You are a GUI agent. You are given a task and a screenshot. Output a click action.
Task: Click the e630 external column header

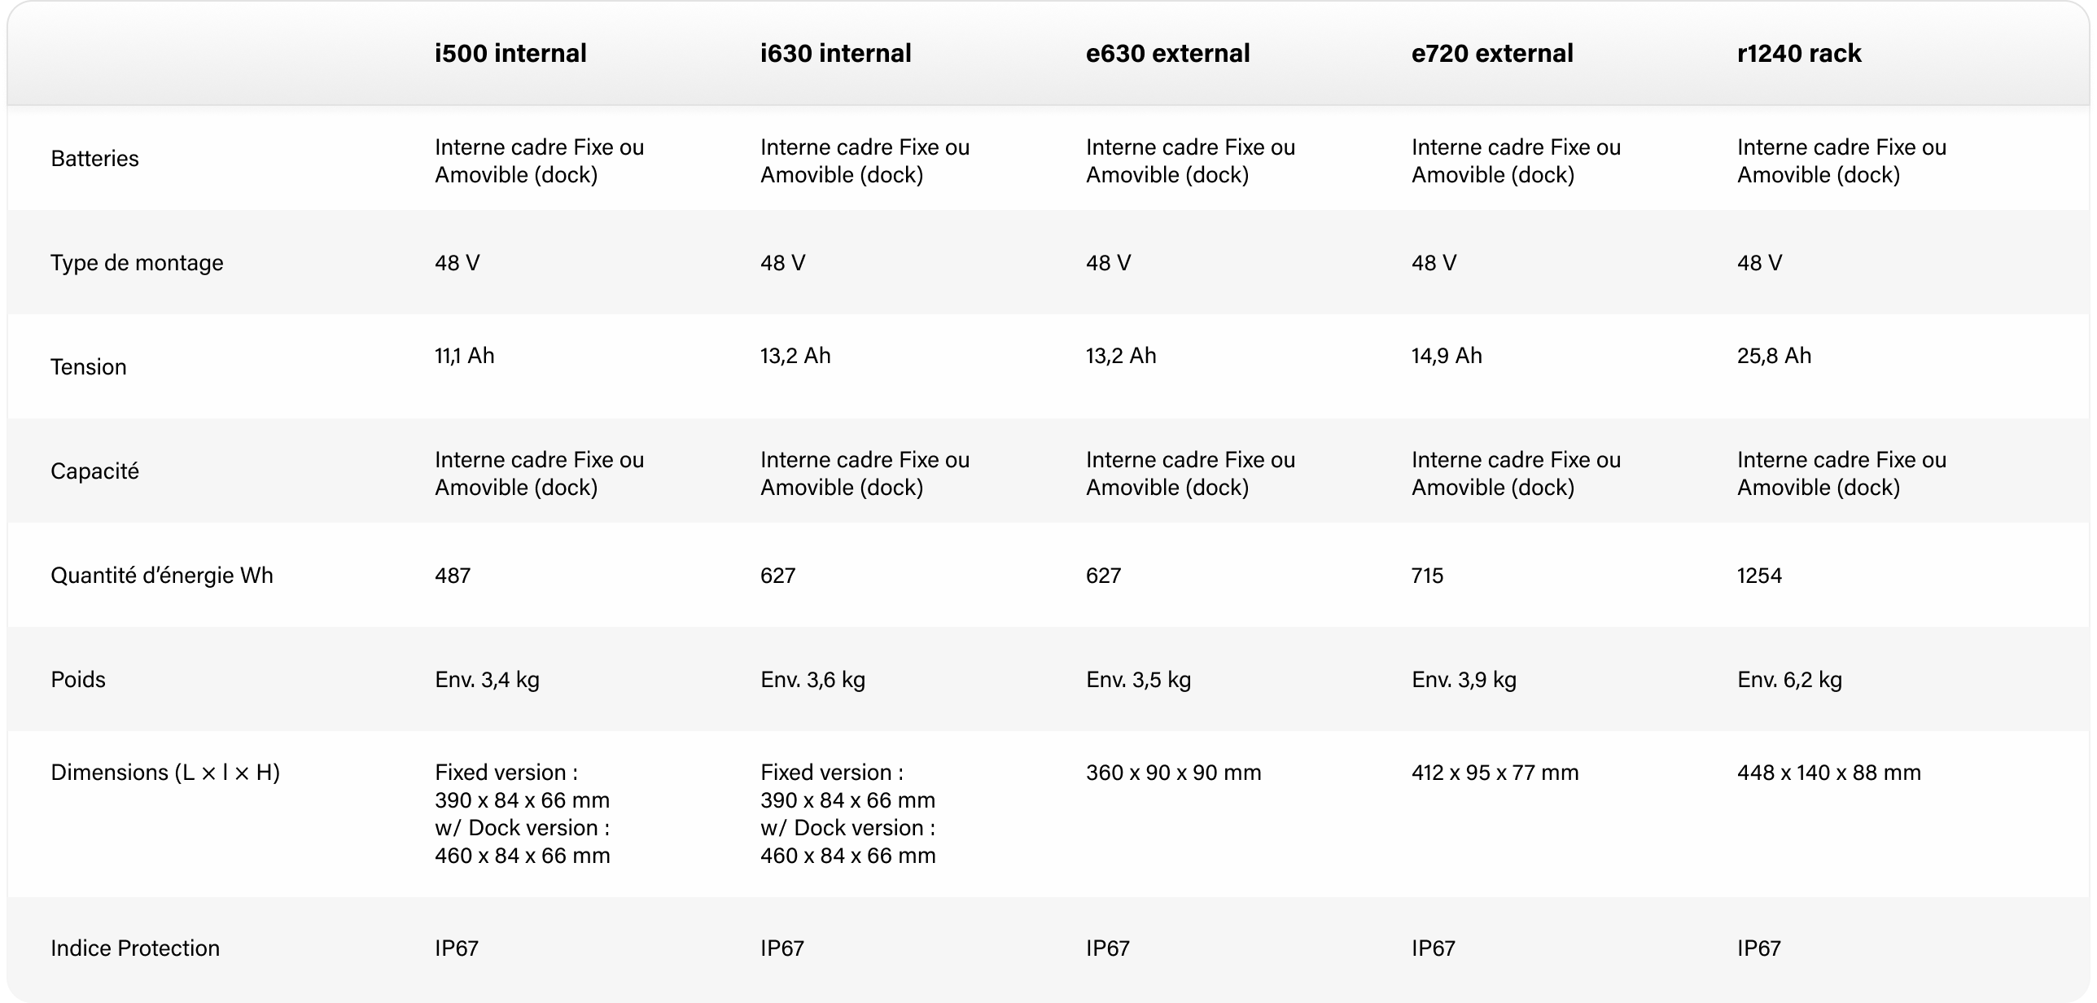coord(1168,54)
